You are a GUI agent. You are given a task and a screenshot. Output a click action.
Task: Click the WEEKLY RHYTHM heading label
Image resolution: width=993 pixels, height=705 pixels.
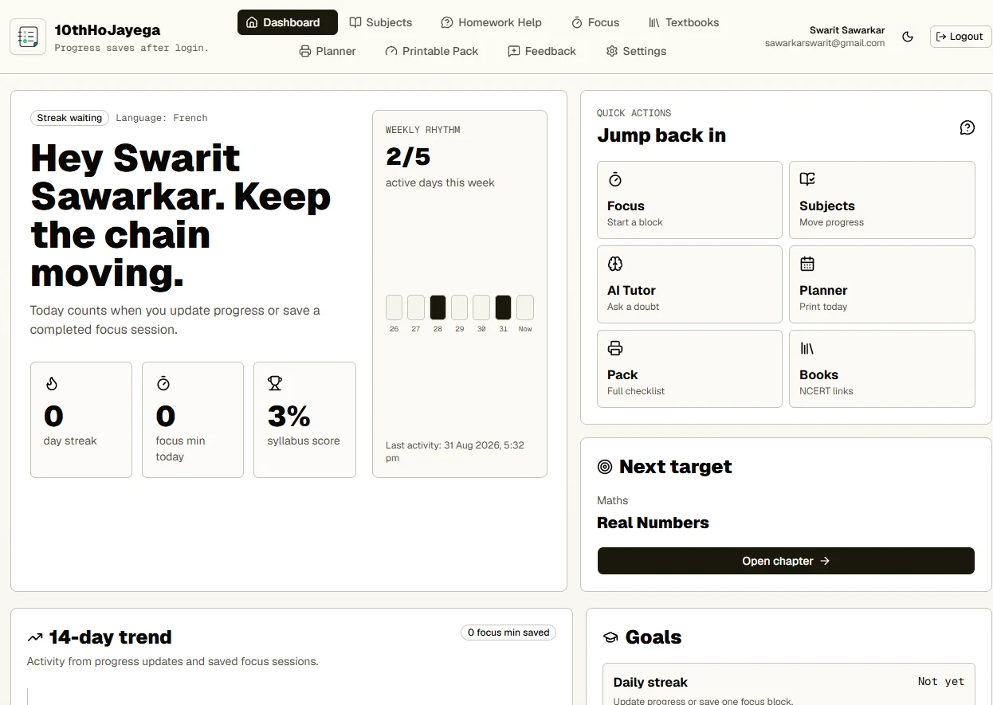coord(423,130)
